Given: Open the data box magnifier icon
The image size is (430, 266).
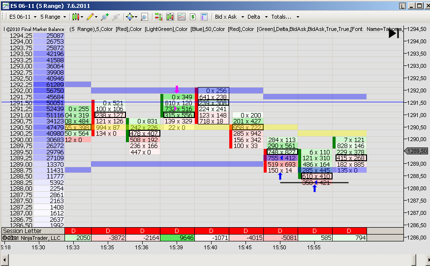Looking at the screenshot, I should [144, 17].
